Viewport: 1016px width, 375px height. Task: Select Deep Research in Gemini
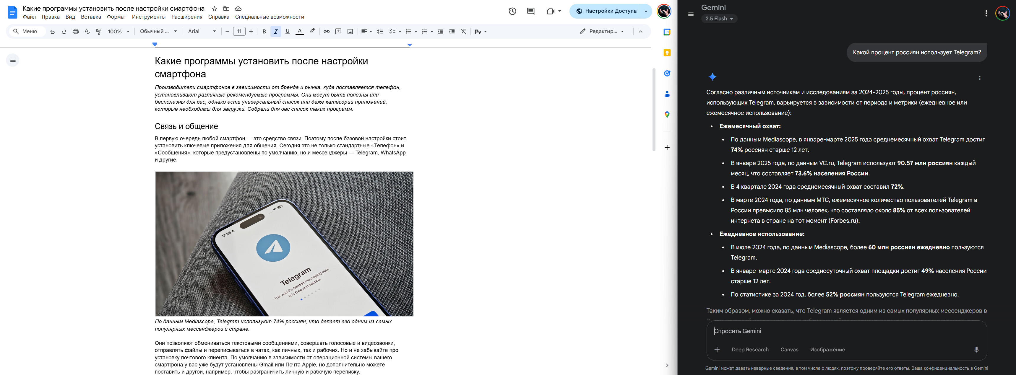750,350
